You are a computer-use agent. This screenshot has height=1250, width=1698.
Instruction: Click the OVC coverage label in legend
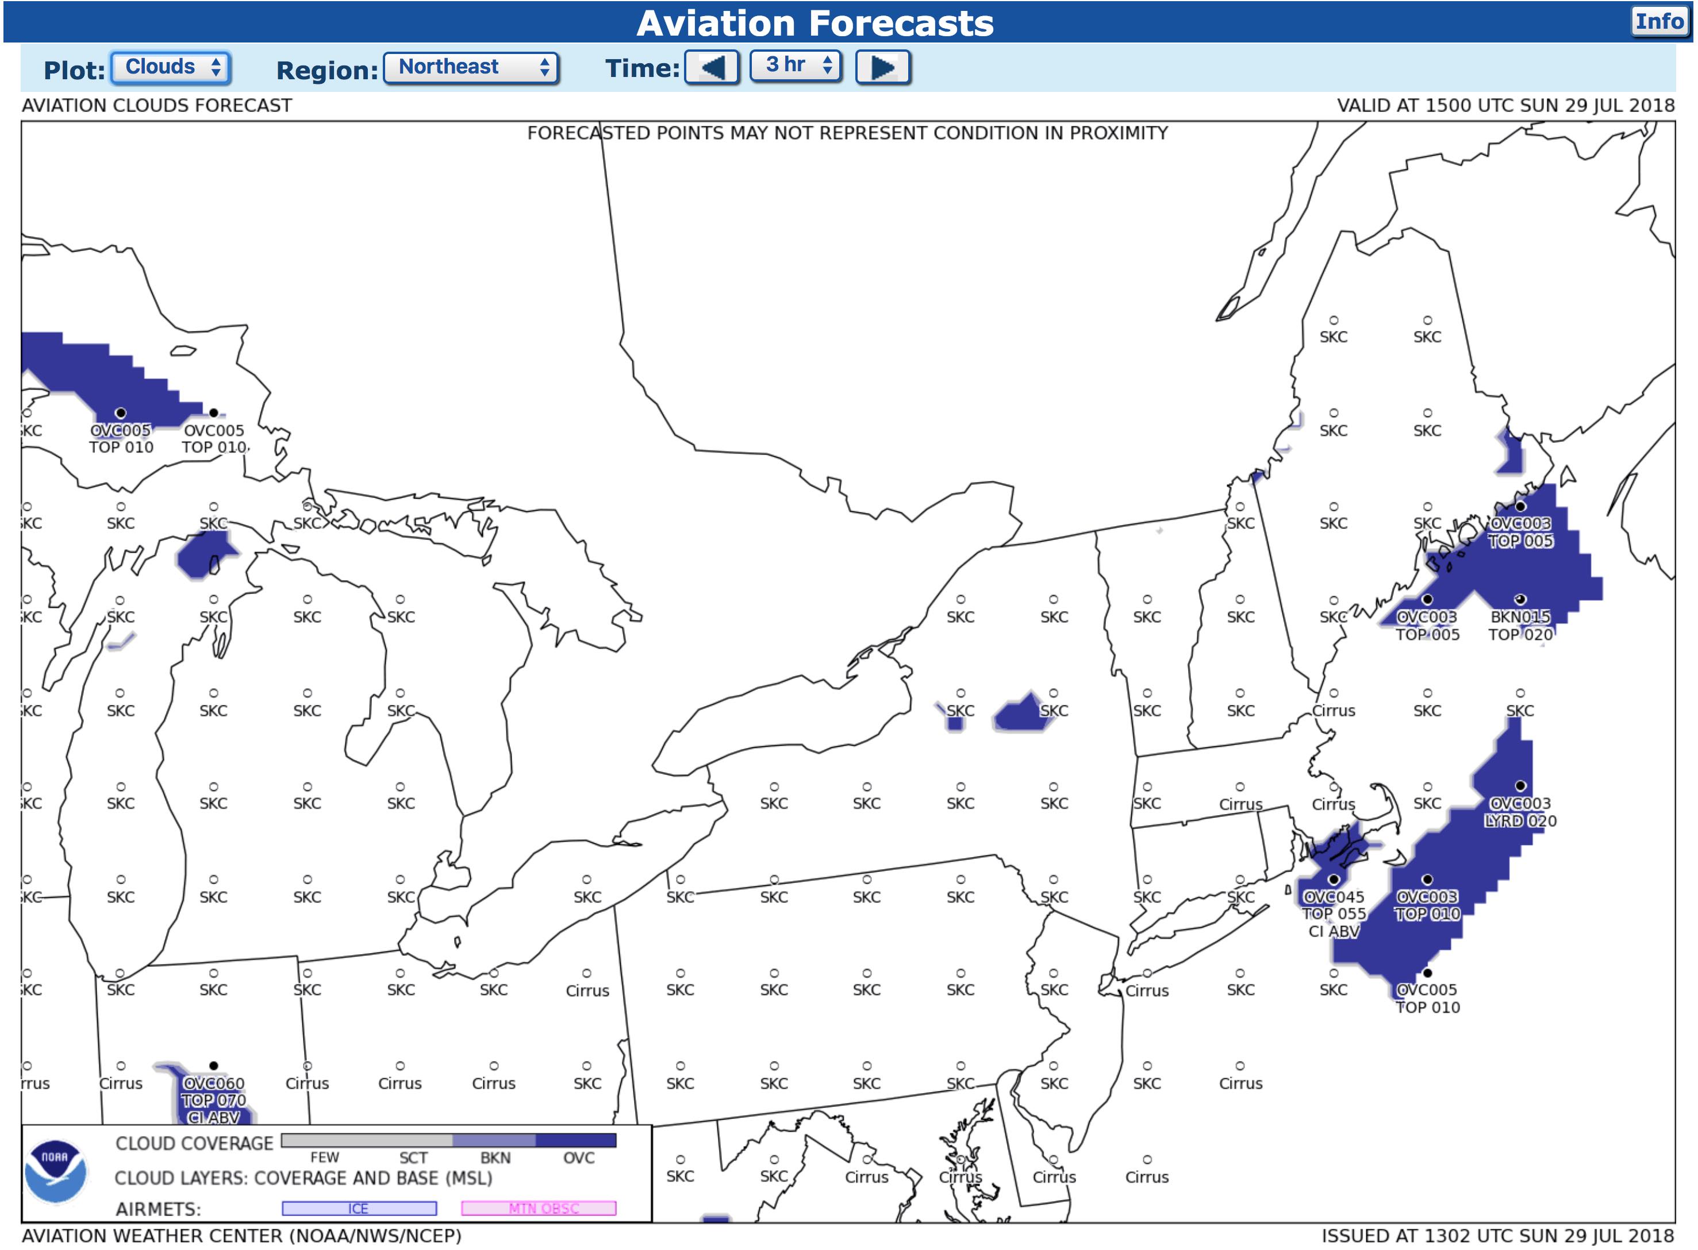pos(578,1159)
